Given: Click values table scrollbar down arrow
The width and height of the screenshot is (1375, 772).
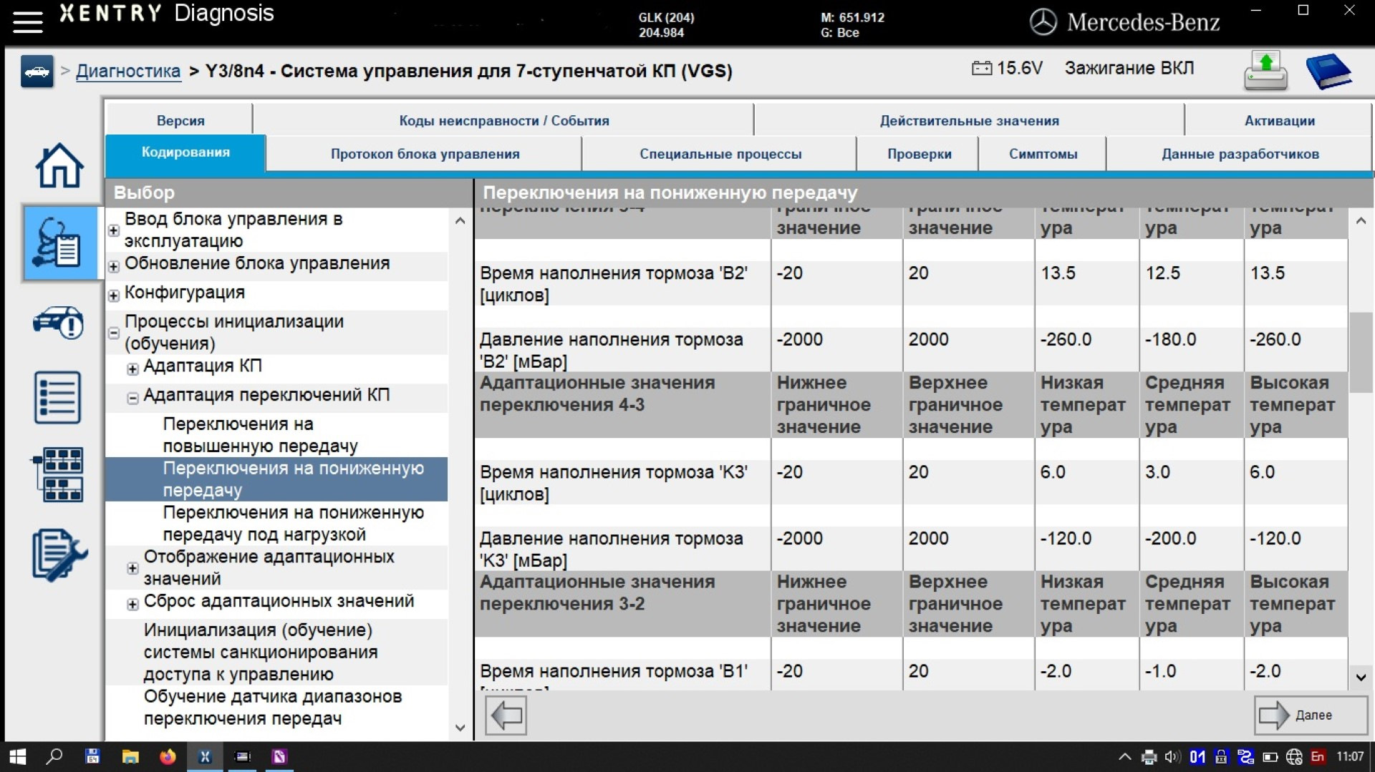Looking at the screenshot, I should tap(1361, 677).
